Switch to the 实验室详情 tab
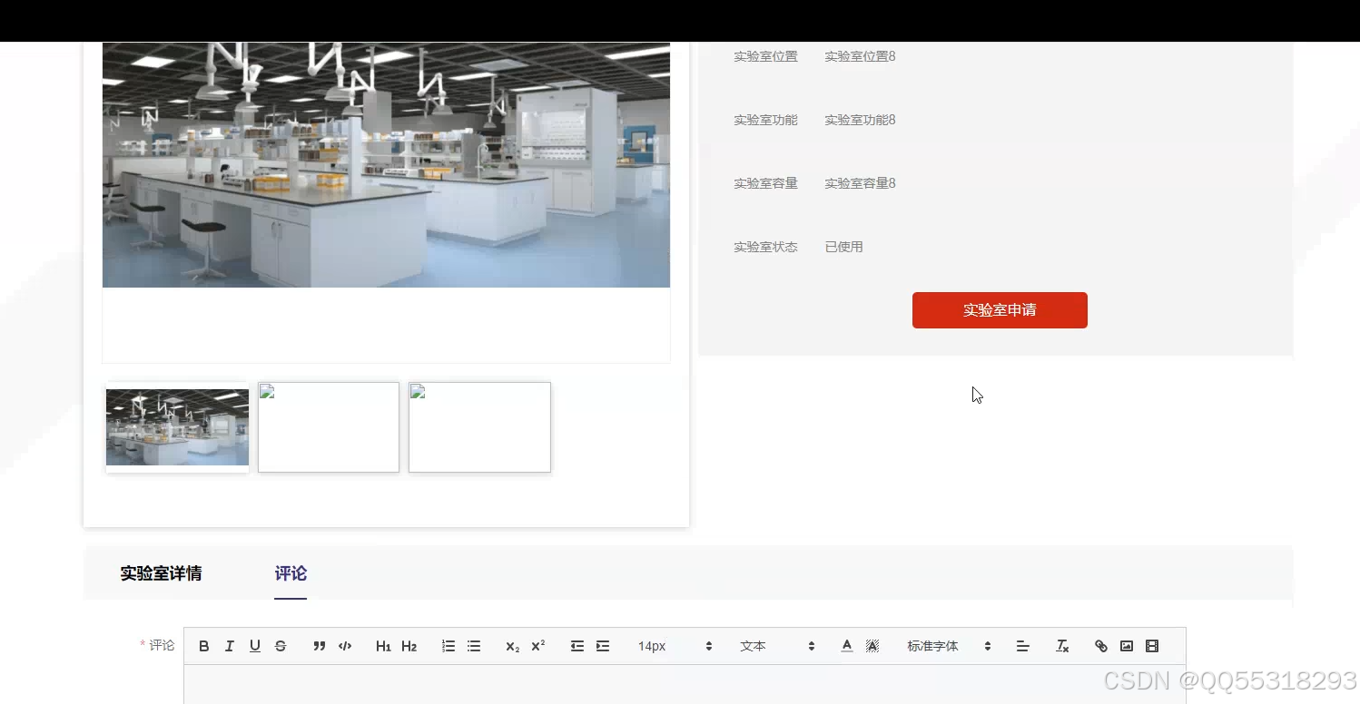1360x704 pixels. point(161,572)
